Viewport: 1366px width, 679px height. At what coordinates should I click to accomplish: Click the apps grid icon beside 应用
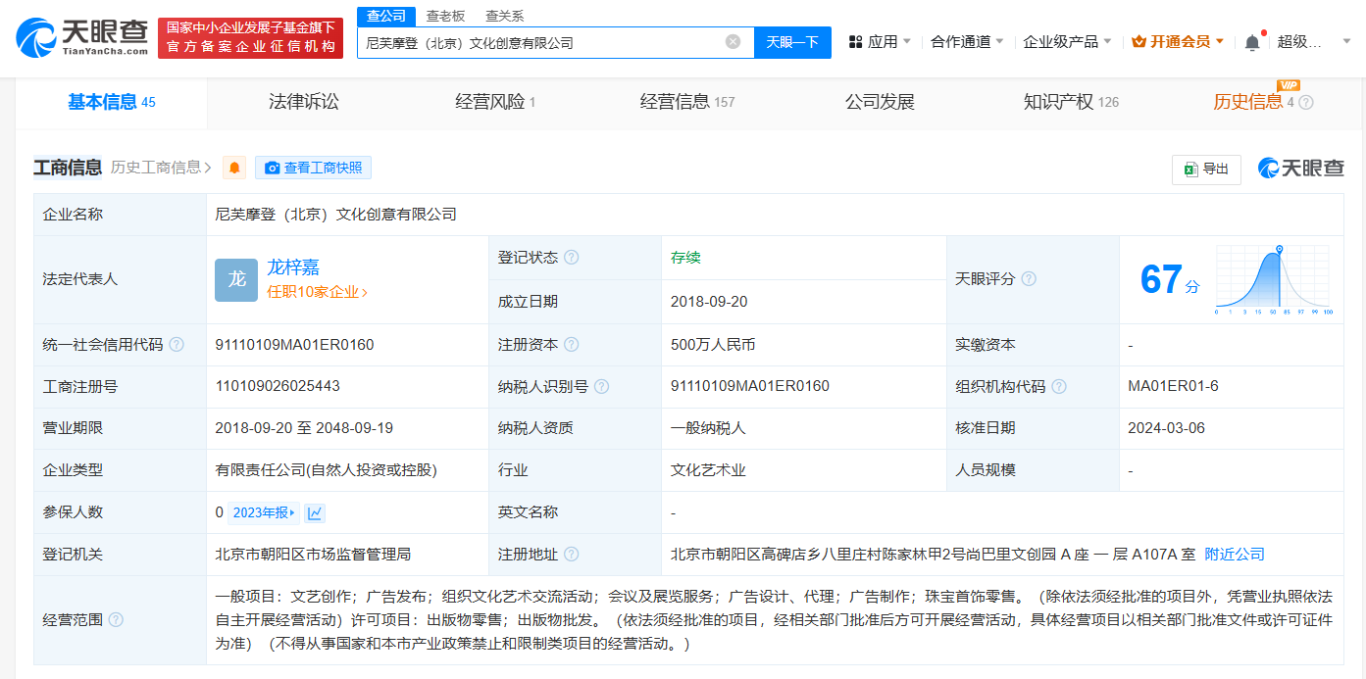855,42
